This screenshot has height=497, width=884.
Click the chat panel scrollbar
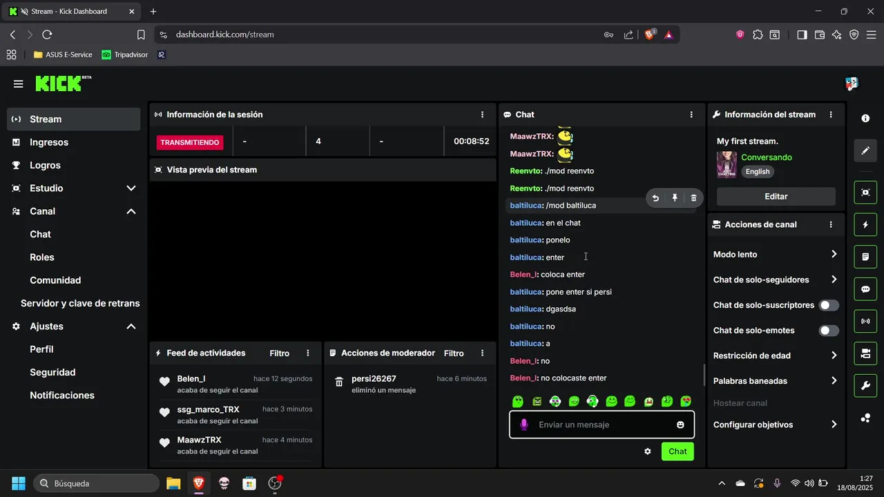coord(704,375)
